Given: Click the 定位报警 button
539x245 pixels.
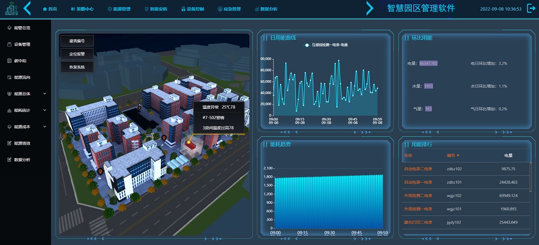Looking at the screenshot, I should pyautogui.click(x=77, y=54).
